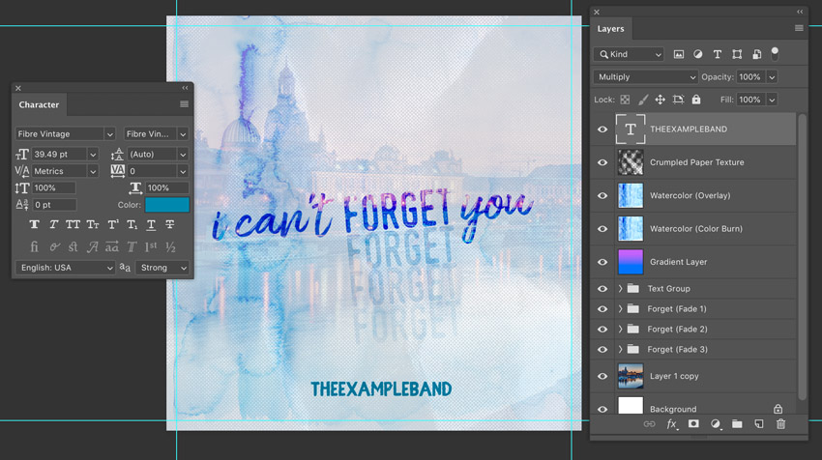This screenshot has width=822, height=460.
Task: Filter layers by type layers icon
Action: (x=718, y=54)
